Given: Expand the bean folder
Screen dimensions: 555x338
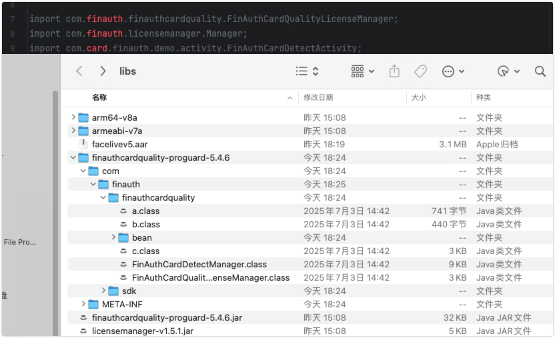Looking at the screenshot, I should point(113,237).
